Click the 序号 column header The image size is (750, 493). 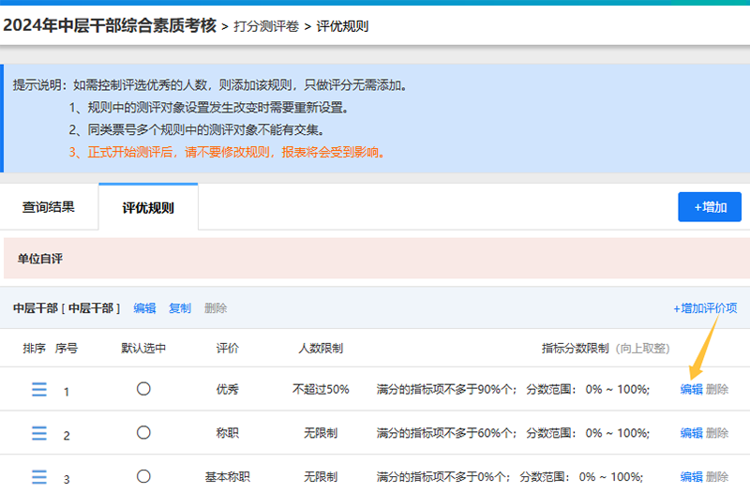click(66, 348)
